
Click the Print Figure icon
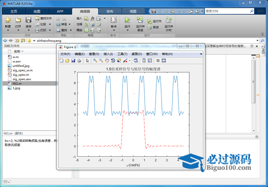pyautogui.click(x=79, y=61)
